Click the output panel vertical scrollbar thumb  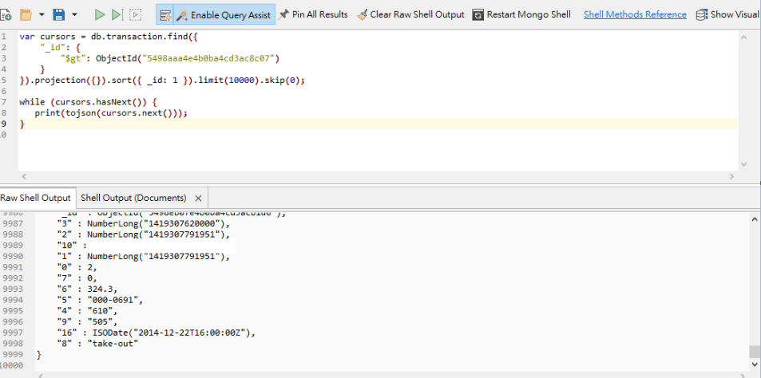pos(755,352)
